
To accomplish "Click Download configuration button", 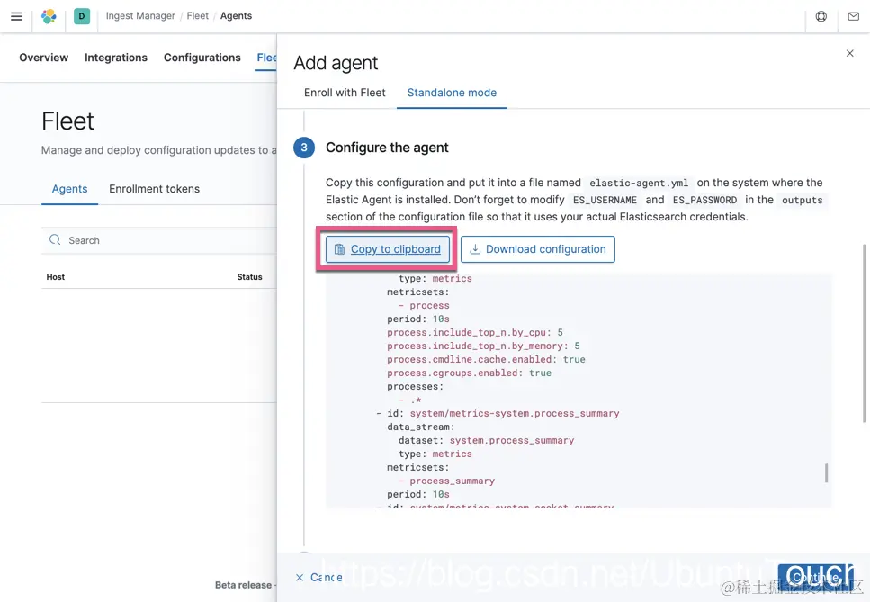I will coord(538,249).
